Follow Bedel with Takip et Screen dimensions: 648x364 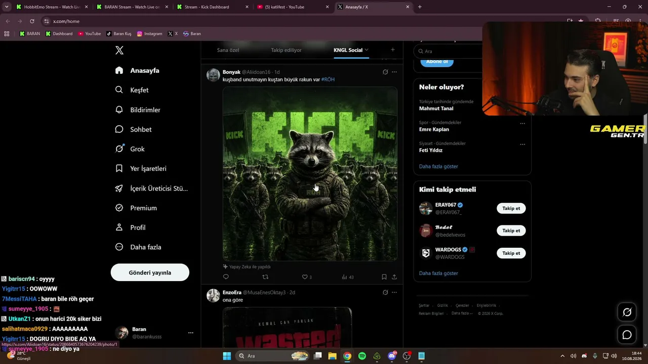tap(511, 231)
